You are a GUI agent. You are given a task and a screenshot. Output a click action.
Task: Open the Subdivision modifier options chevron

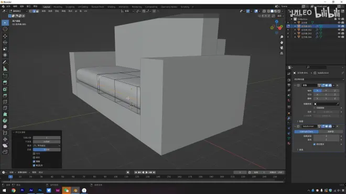(x=333, y=126)
